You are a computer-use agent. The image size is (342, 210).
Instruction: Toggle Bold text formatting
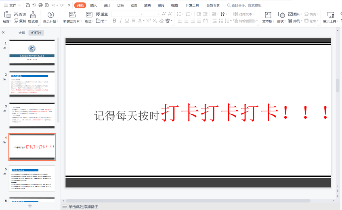pyautogui.click(x=115, y=21)
